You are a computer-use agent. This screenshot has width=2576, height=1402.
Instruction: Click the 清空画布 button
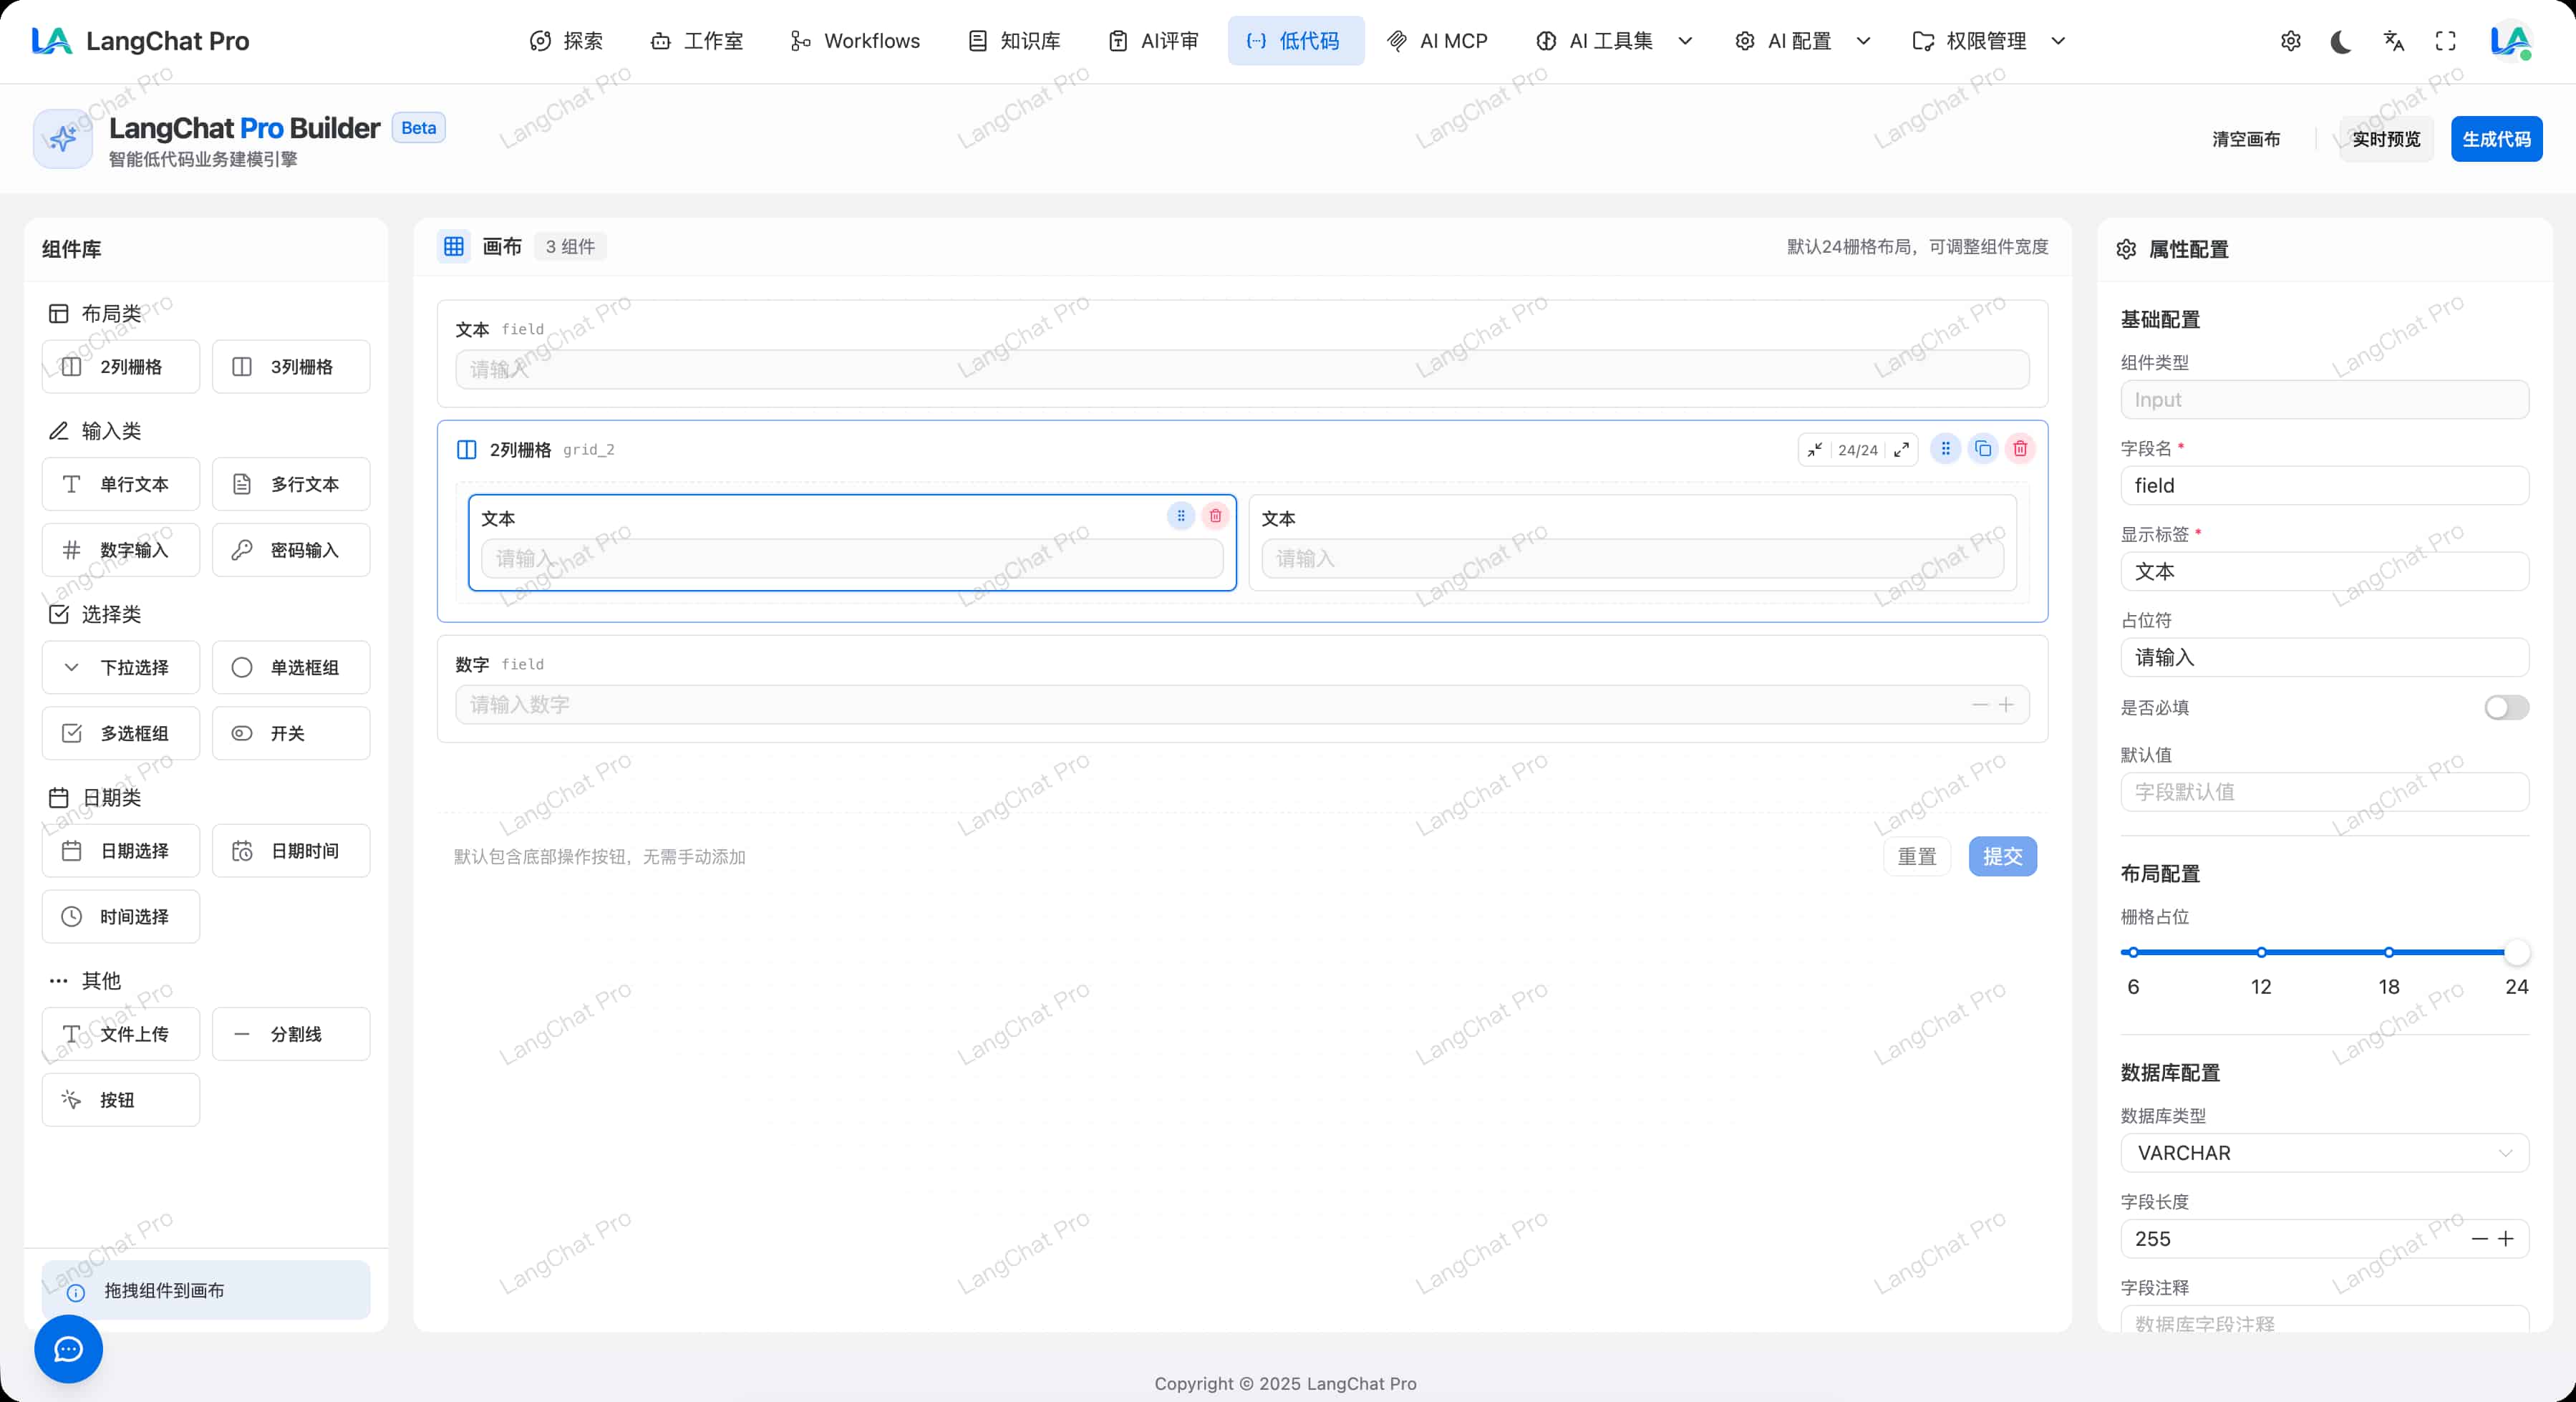pos(2246,139)
